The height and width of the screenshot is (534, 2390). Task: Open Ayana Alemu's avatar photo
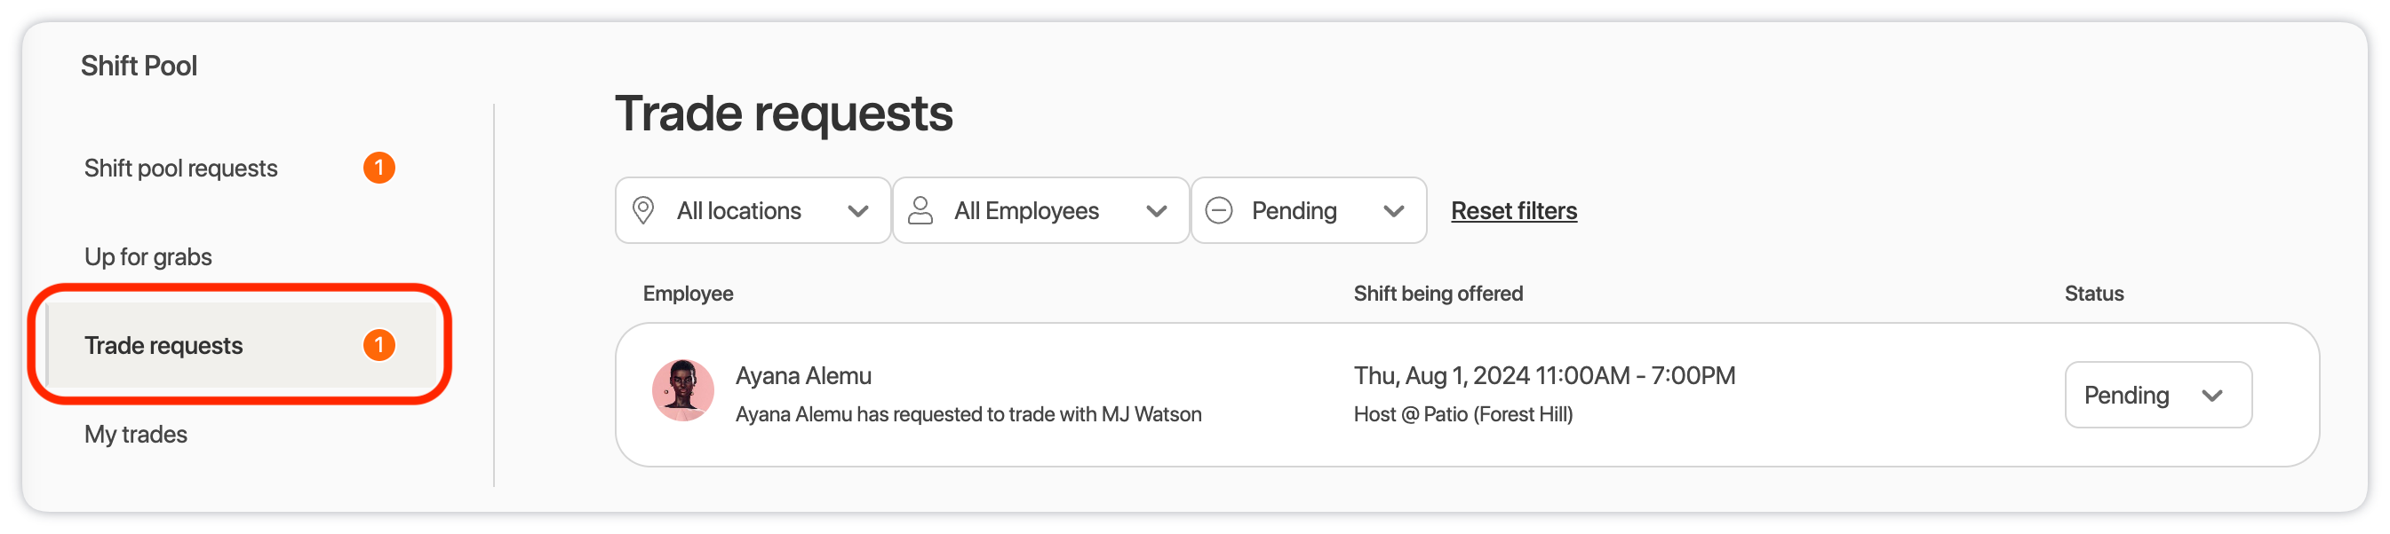point(683,390)
